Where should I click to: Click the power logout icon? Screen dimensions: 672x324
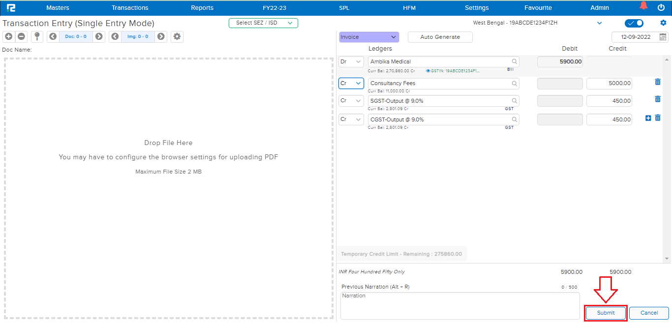click(661, 7)
